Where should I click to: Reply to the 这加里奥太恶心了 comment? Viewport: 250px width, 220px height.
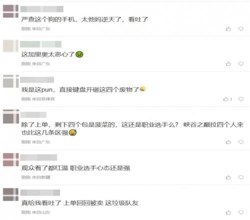coord(241,63)
